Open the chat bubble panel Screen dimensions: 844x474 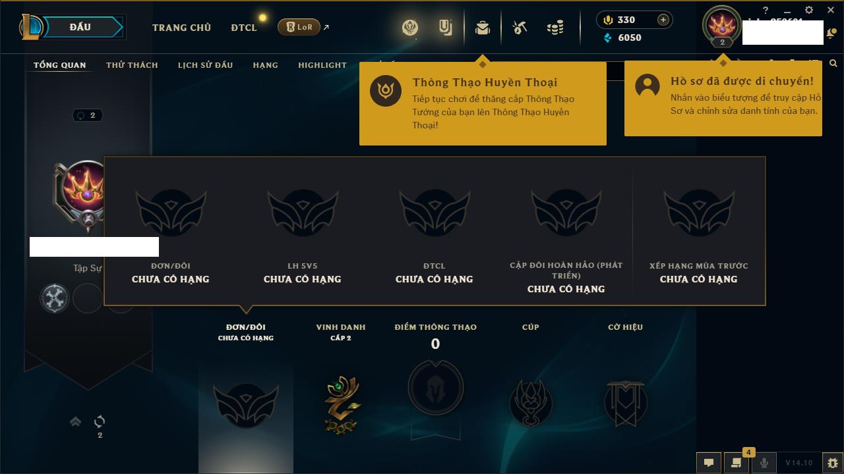point(709,463)
